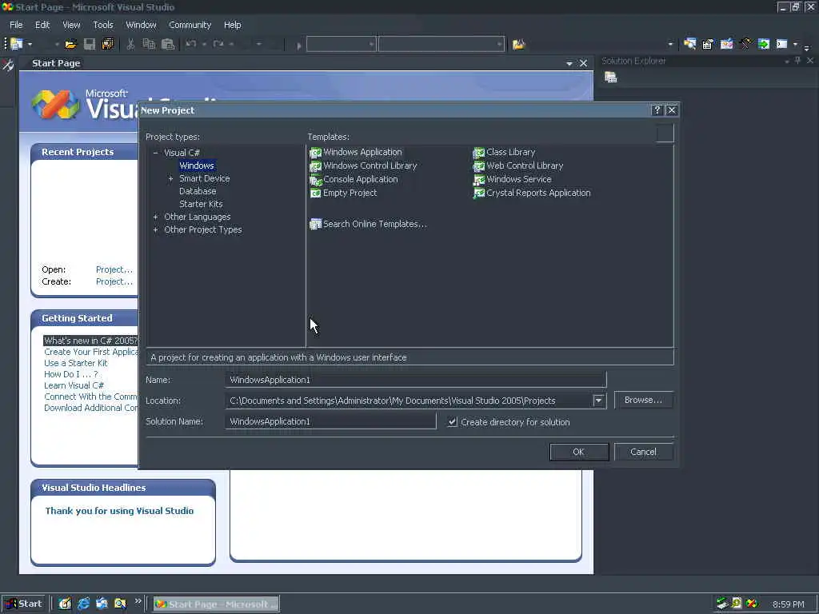The height and width of the screenshot is (614, 819).
Task: Click Cancel in New Project dialog
Action: (x=644, y=452)
